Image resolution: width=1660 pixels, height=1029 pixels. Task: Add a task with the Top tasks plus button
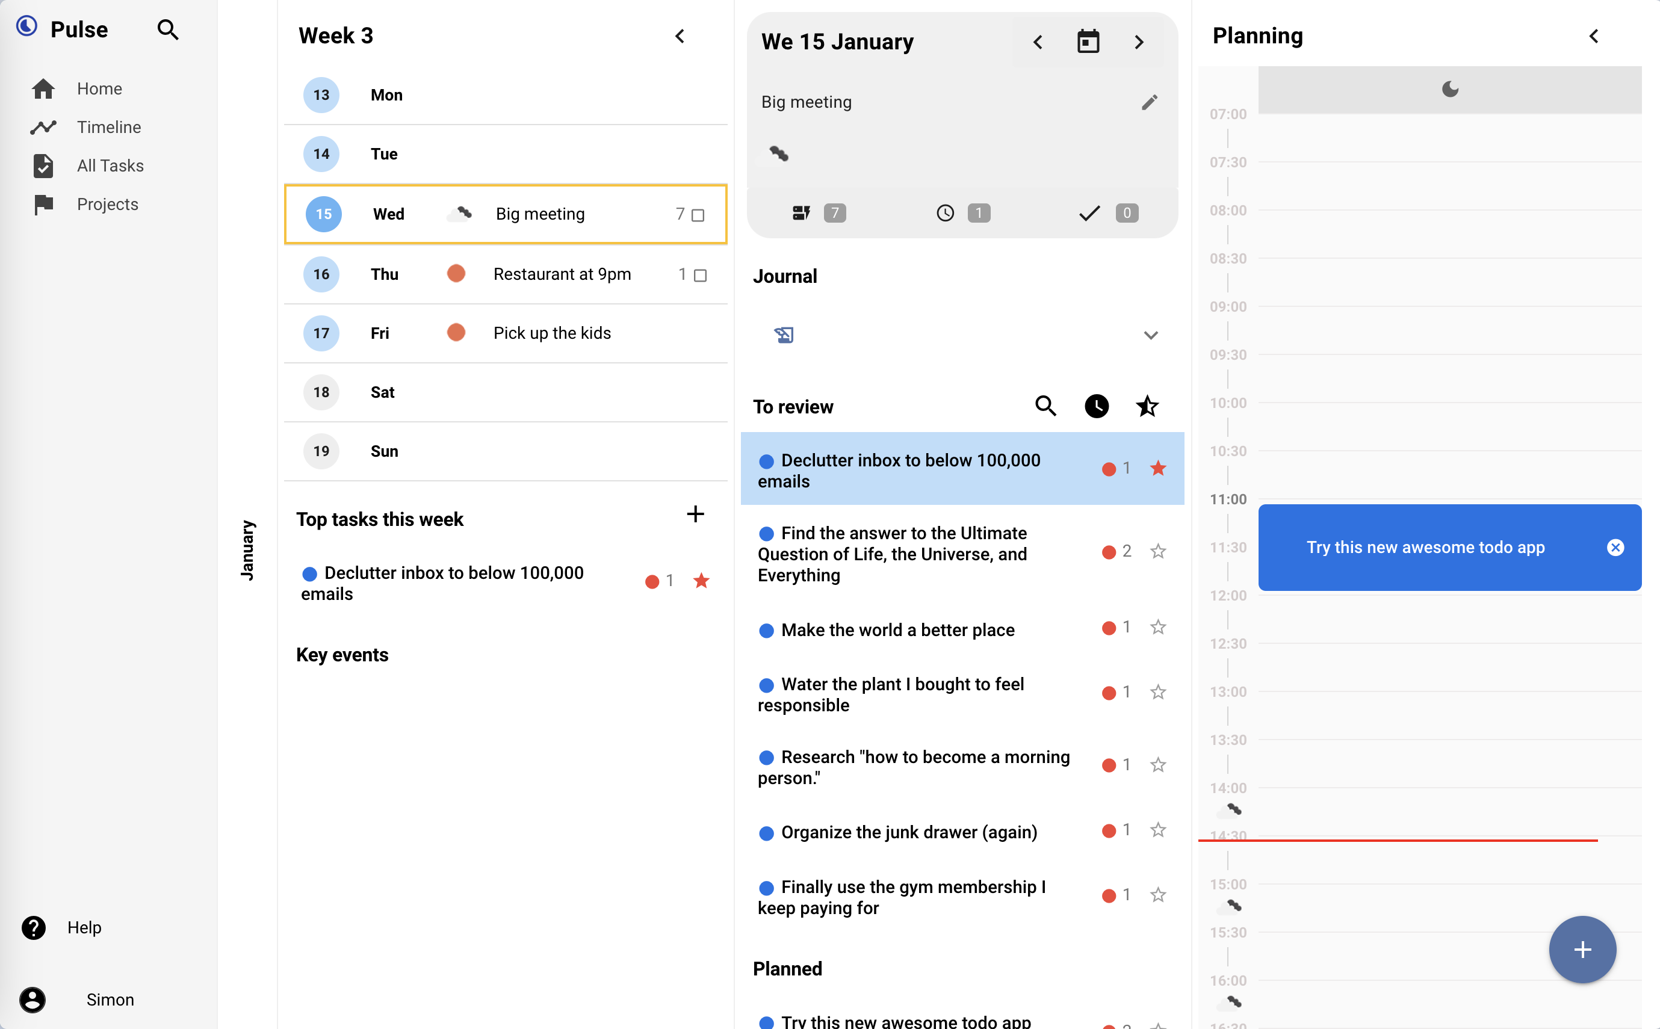point(696,514)
